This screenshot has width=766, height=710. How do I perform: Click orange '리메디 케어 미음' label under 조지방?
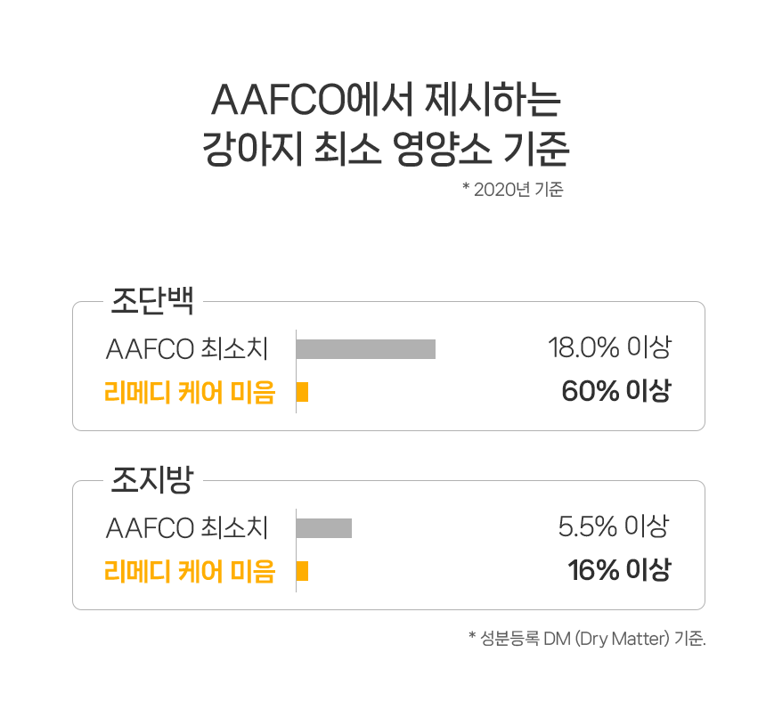pyautogui.click(x=190, y=571)
